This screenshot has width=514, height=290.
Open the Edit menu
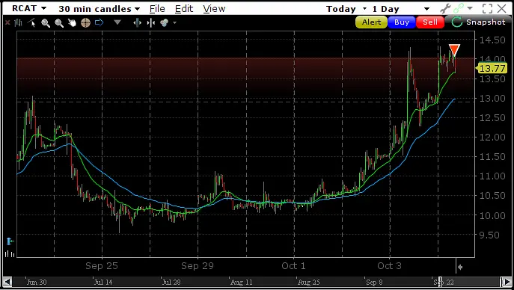click(184, 9)
